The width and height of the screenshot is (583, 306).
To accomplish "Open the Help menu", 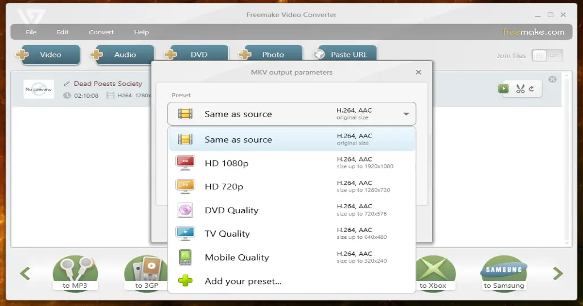I will coord(141,32).
